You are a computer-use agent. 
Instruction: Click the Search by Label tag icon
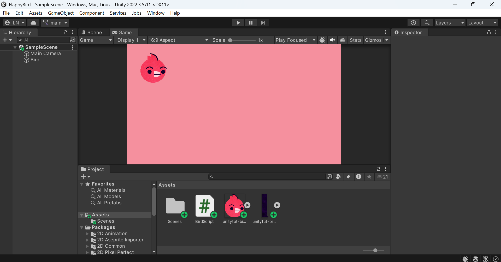click(x=349, y=177)
